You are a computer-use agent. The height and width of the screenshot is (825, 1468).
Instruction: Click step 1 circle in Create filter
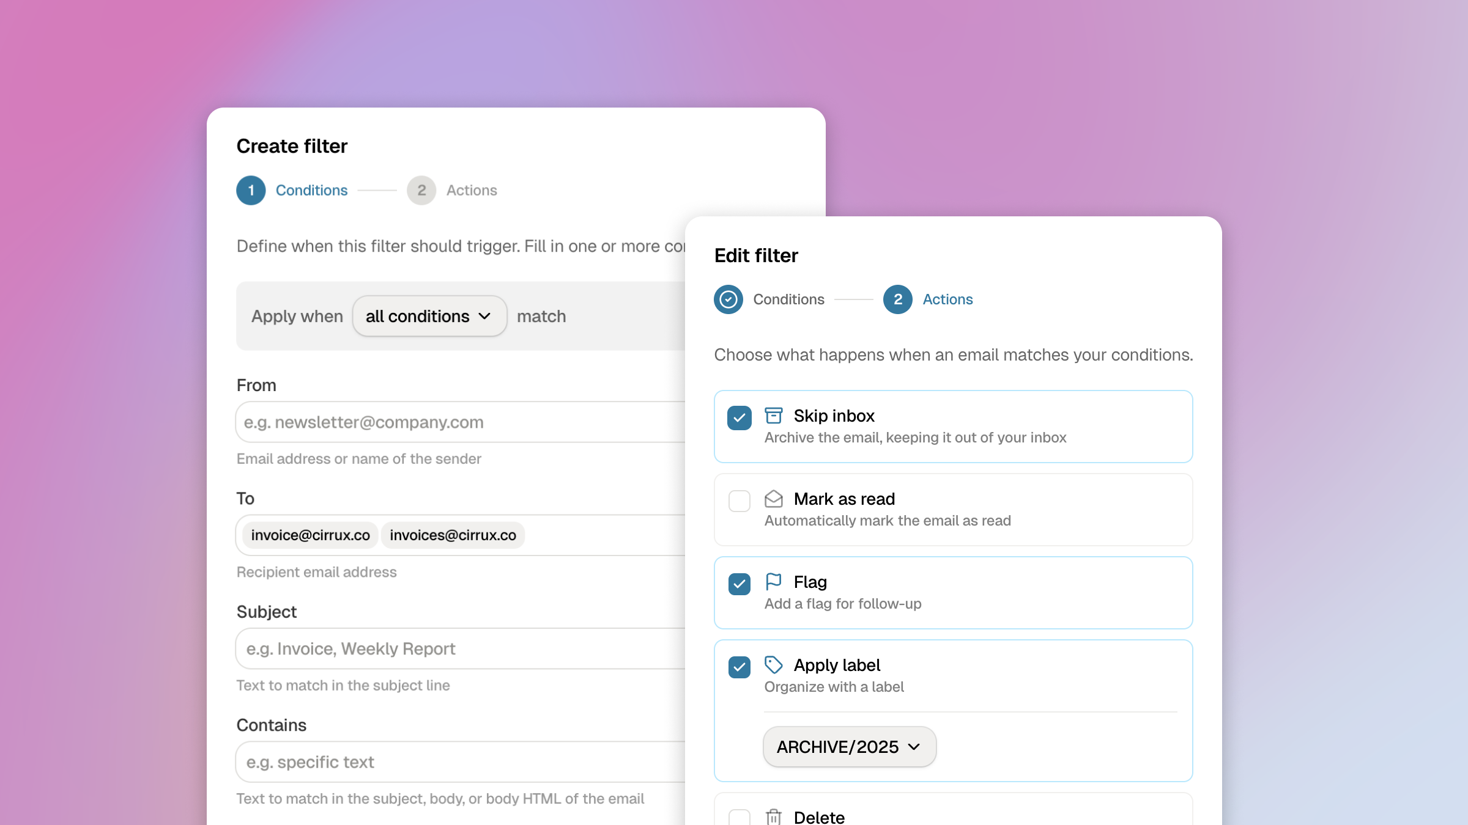coord(251,191)
